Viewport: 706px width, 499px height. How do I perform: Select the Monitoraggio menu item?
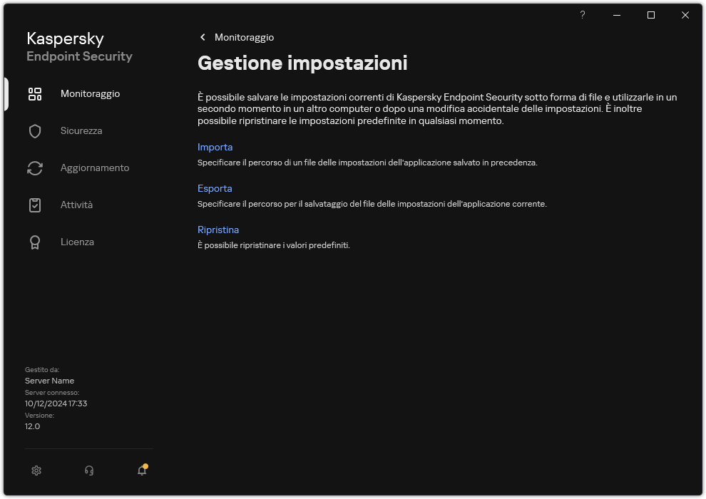(x=90, y=93)
